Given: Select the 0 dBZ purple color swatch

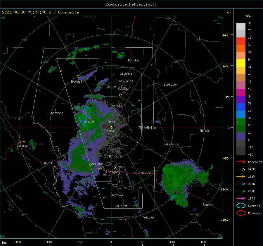Looking at the screenshot, I should pyautogui.click(x=241, y=136).
